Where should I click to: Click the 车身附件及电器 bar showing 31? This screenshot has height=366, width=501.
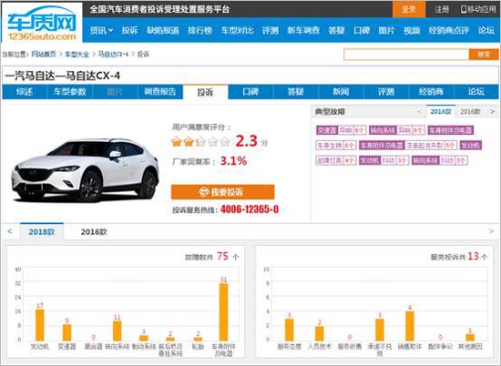click(224, 312)
